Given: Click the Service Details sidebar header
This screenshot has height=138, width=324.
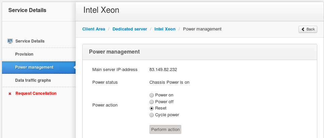Looking at the screenshot, I should [x=27, y=10].
